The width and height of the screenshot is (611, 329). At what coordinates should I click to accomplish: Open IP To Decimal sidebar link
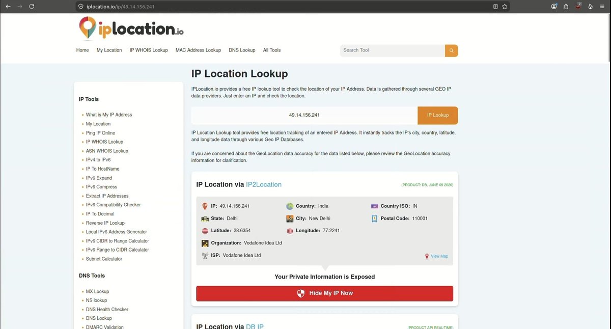pos(100,214)
